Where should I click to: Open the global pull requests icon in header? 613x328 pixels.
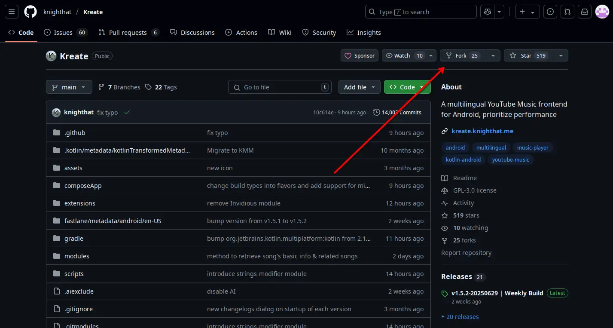[567, 12]
